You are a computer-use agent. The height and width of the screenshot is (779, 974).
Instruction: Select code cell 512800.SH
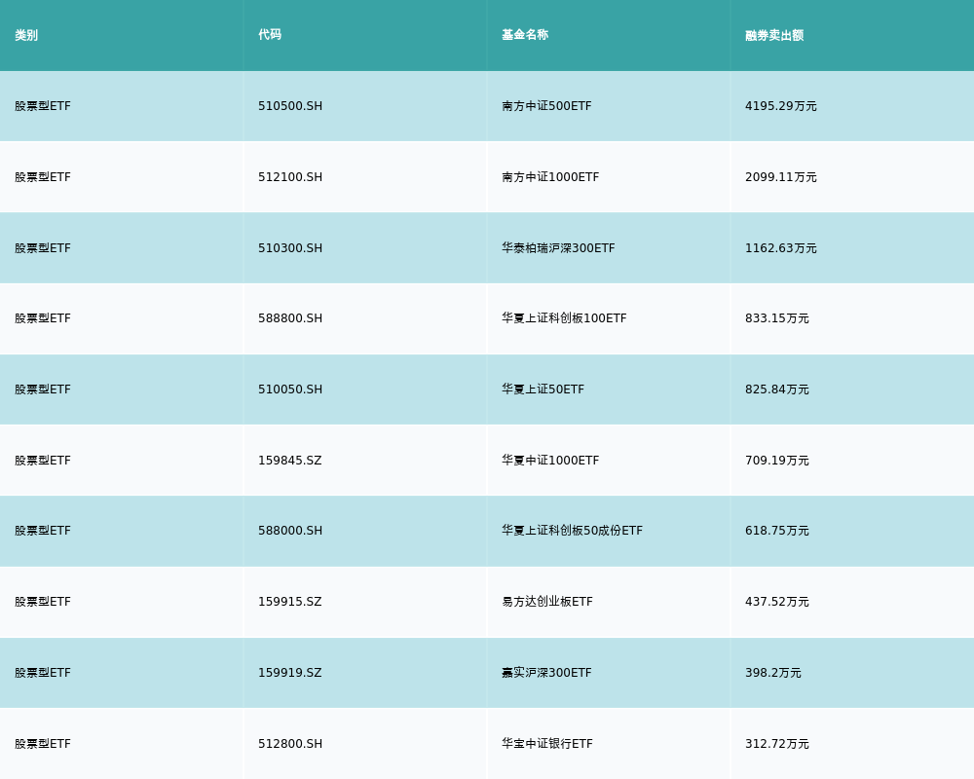pos(290,744)
